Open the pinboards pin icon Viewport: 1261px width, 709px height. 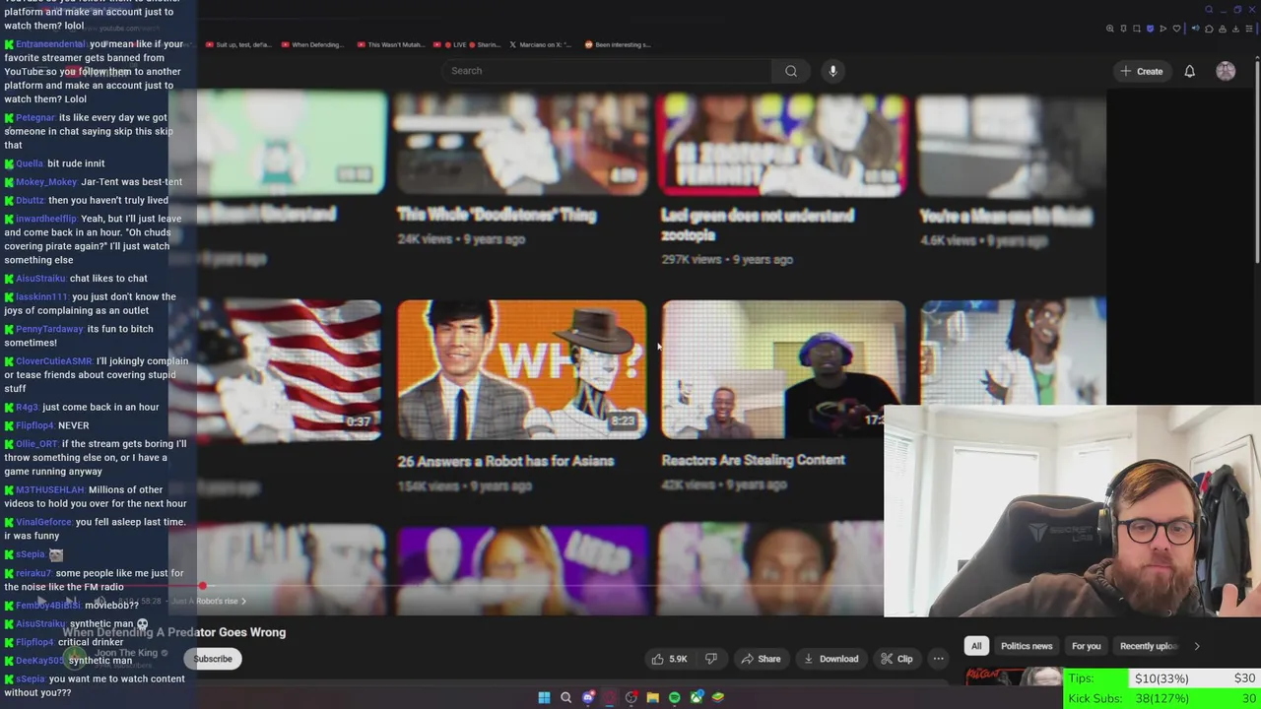tap(1123, 29)
